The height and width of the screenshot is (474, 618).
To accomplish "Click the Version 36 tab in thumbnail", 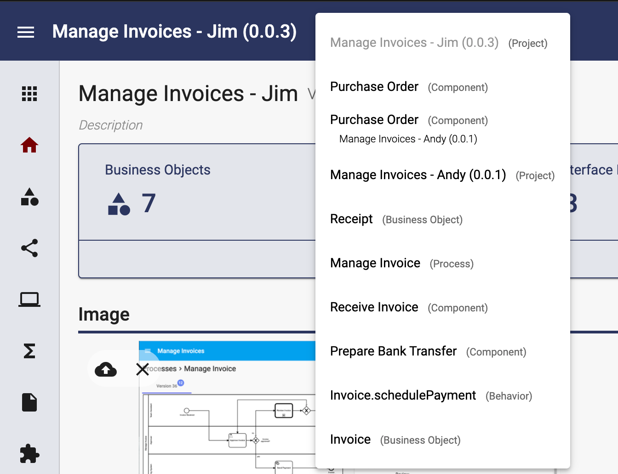I will click(x=167, y=386).
